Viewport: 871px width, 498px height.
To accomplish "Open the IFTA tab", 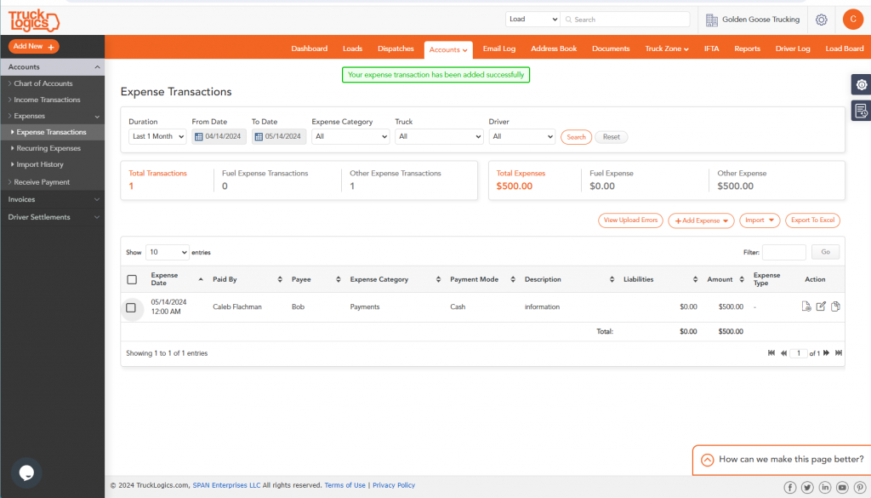I will tap(712, 49).
